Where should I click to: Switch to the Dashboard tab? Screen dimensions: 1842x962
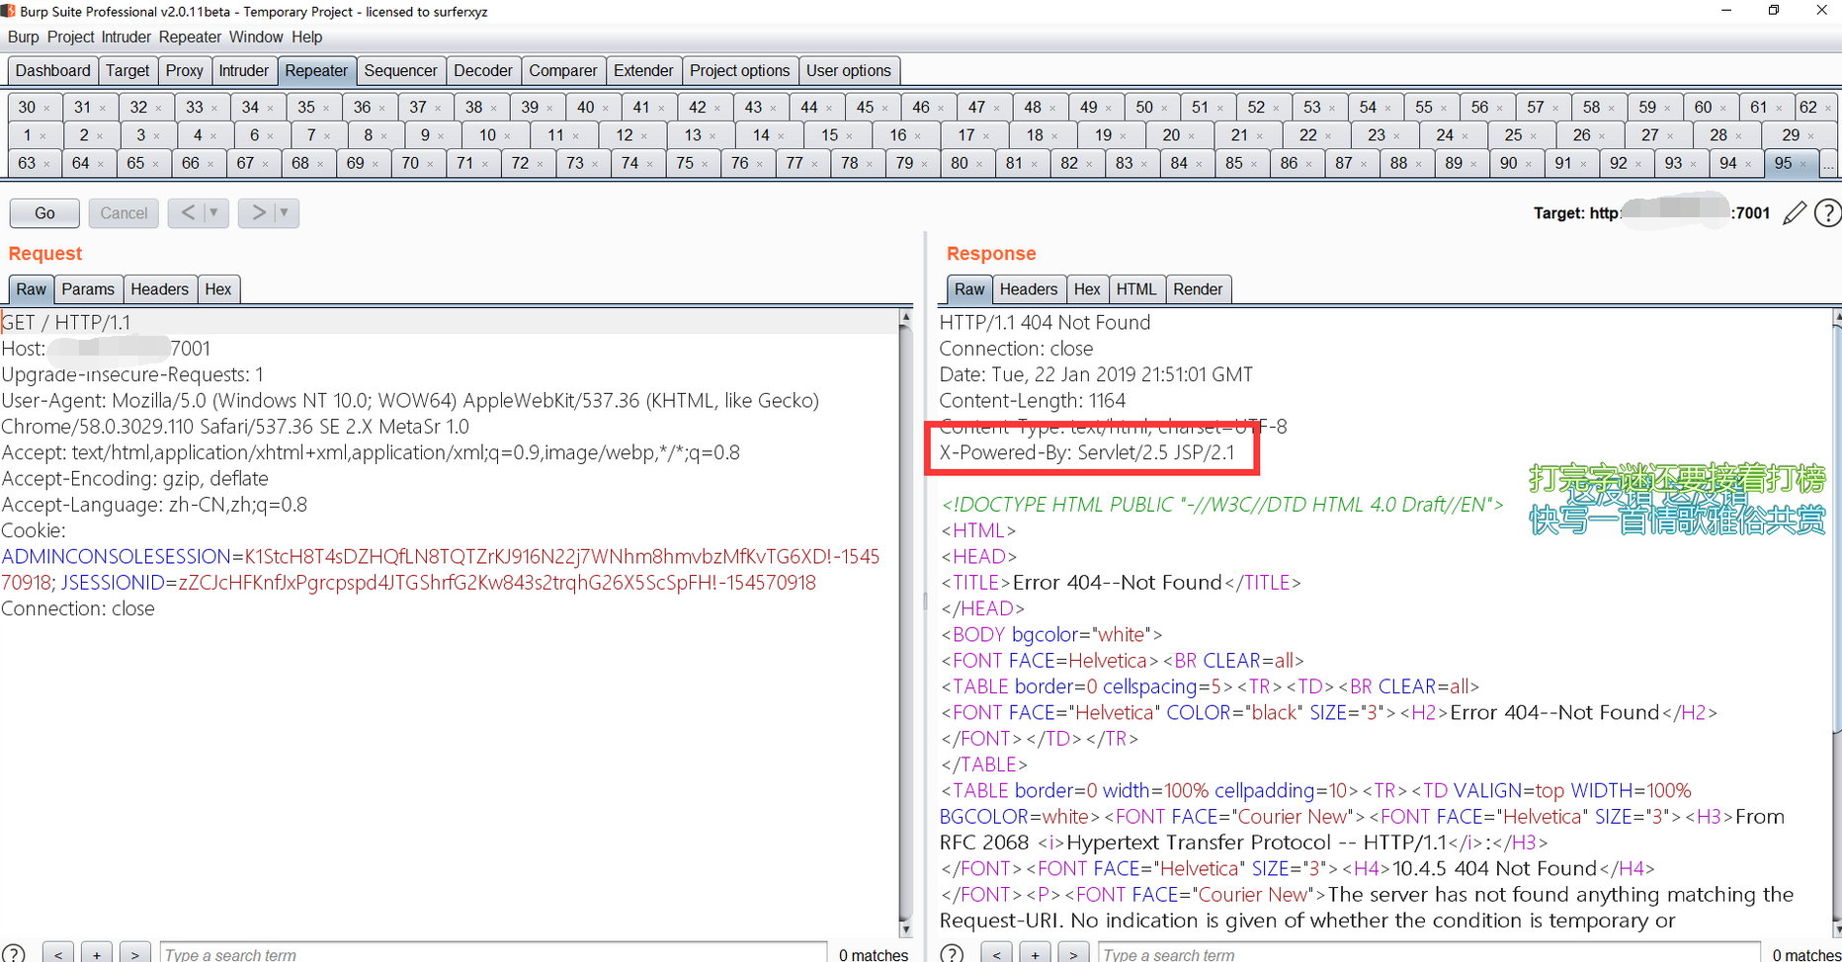tap(53, 71)
